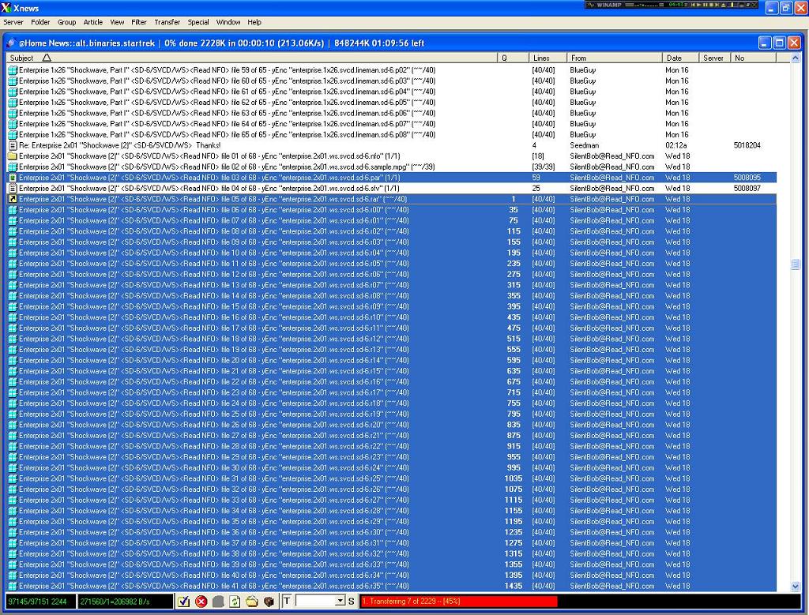Click the scroll up arrow of article list
809x615 pixels.
point(795,58)
